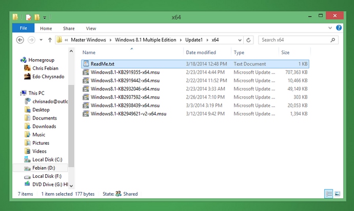This screenshot has width=354, height=211.
Task: Open Febian (D:) drive
Action: click(x=44, y=168)
